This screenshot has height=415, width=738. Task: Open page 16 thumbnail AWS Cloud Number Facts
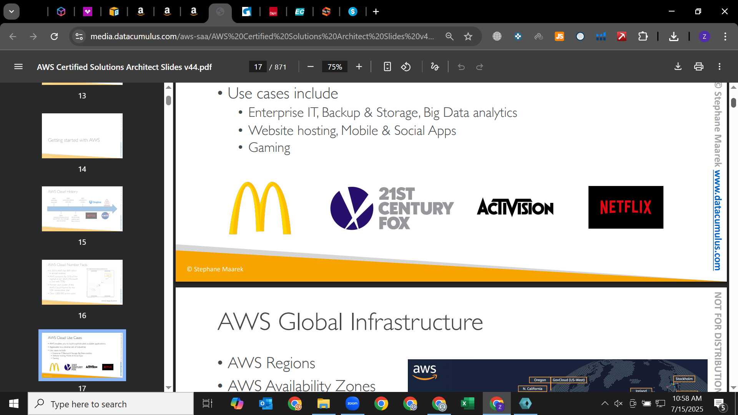(x=82, y=282)
